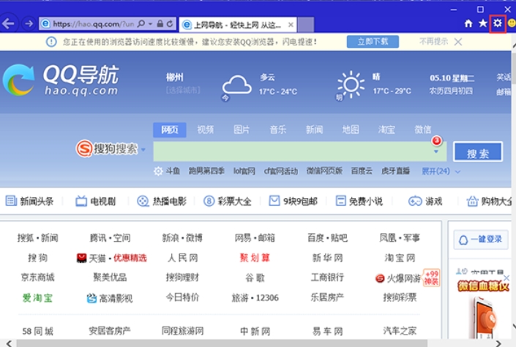Click the 微信网页版 hot keyword
This screenshot has height=347, width=516.
click(x=324, y=171)
